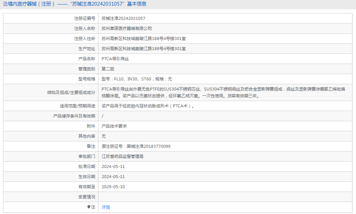Click the 型号规格 label
This screenshot has height=214, width=356.
click(87, 79)
